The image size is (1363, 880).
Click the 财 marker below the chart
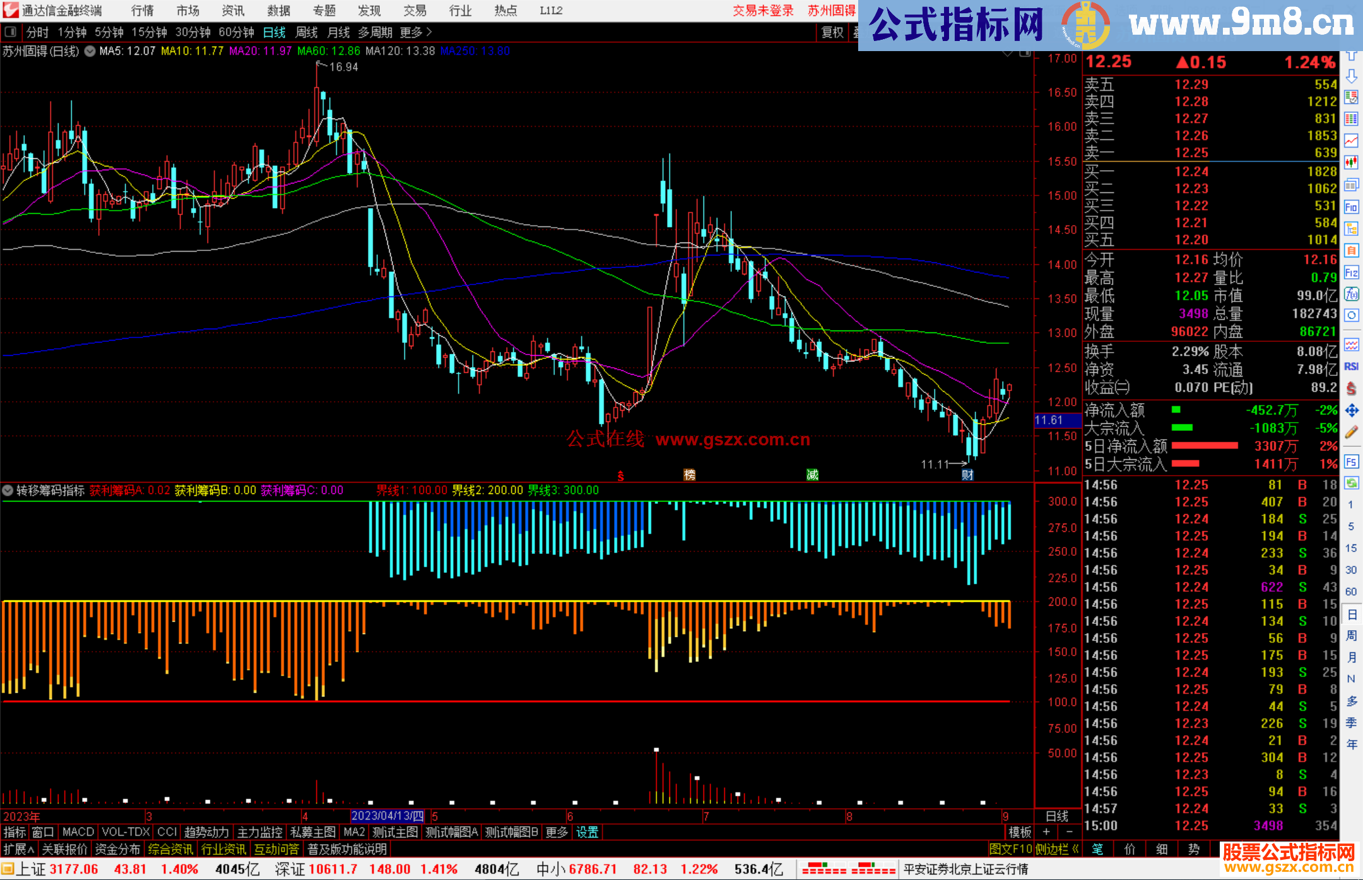pyautogui.click(x=967, y=474)
